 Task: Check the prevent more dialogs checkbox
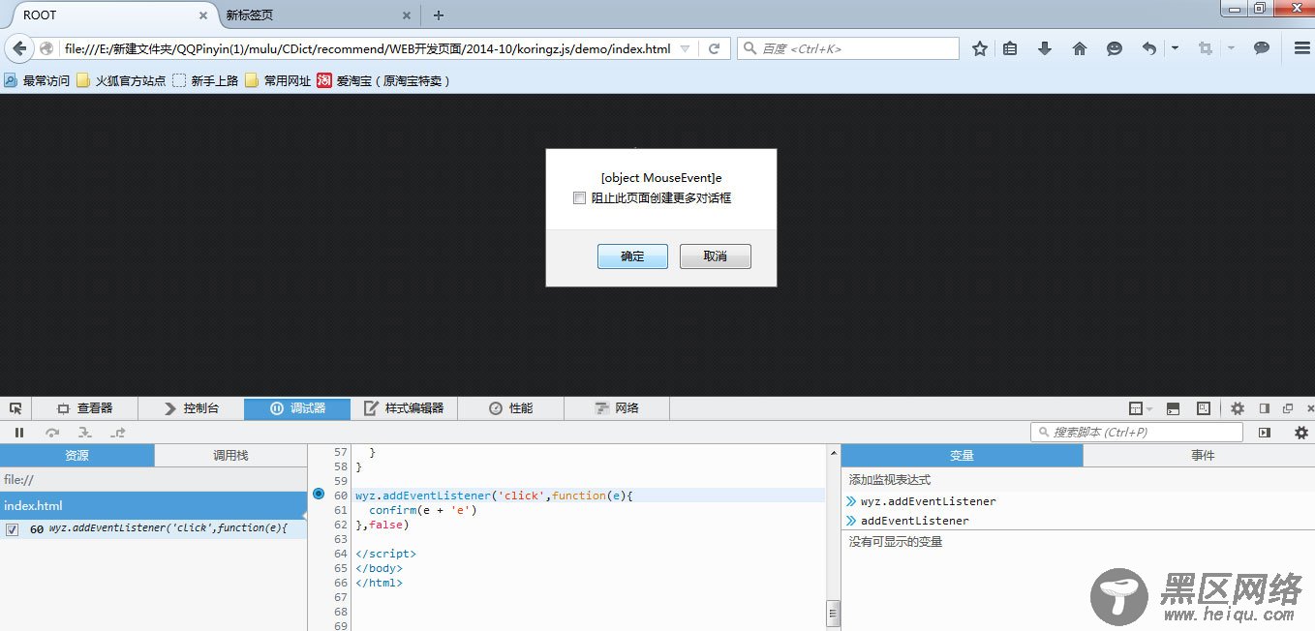(579, 198)
